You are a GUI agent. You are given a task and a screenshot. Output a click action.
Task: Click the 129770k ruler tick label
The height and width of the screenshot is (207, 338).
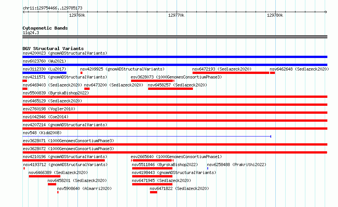(176, 15)
